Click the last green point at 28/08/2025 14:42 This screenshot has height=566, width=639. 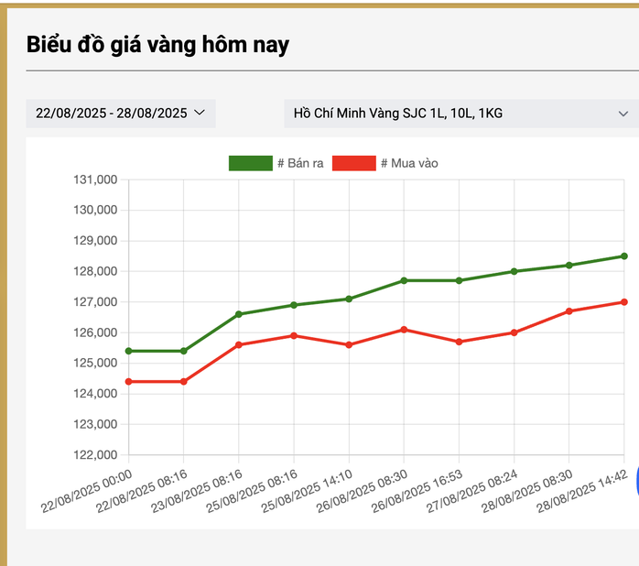pos(624,256)
